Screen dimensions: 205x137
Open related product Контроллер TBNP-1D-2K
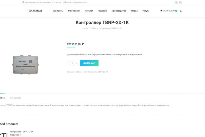coord(21,132)
